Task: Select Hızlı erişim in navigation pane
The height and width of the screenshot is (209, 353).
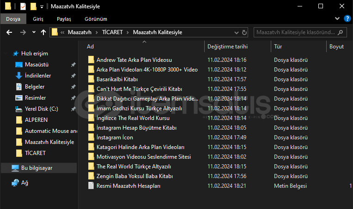Action: [35, 54]
